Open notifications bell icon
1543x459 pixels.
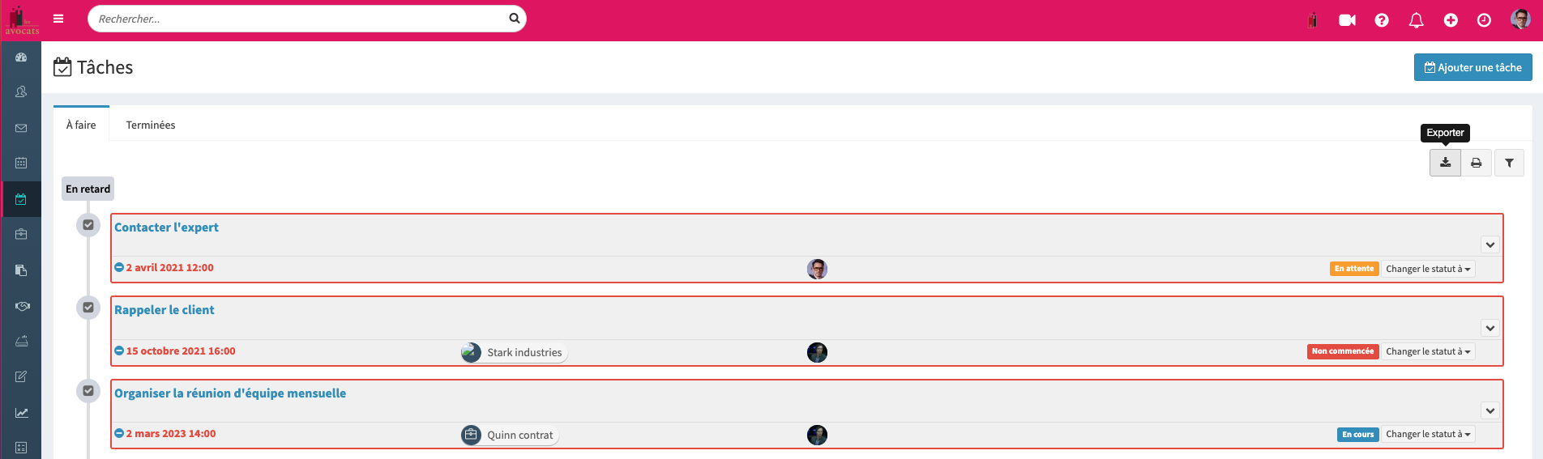(1417, 20)
